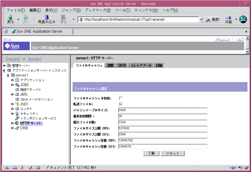Open the ヘルプ link

[x=240, y=39]
